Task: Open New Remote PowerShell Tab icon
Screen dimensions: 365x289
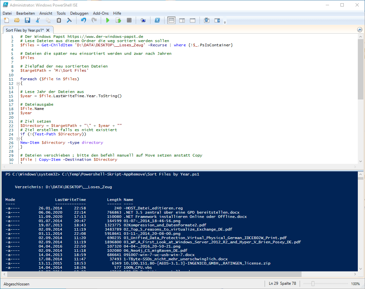Action: click(143, 21)
